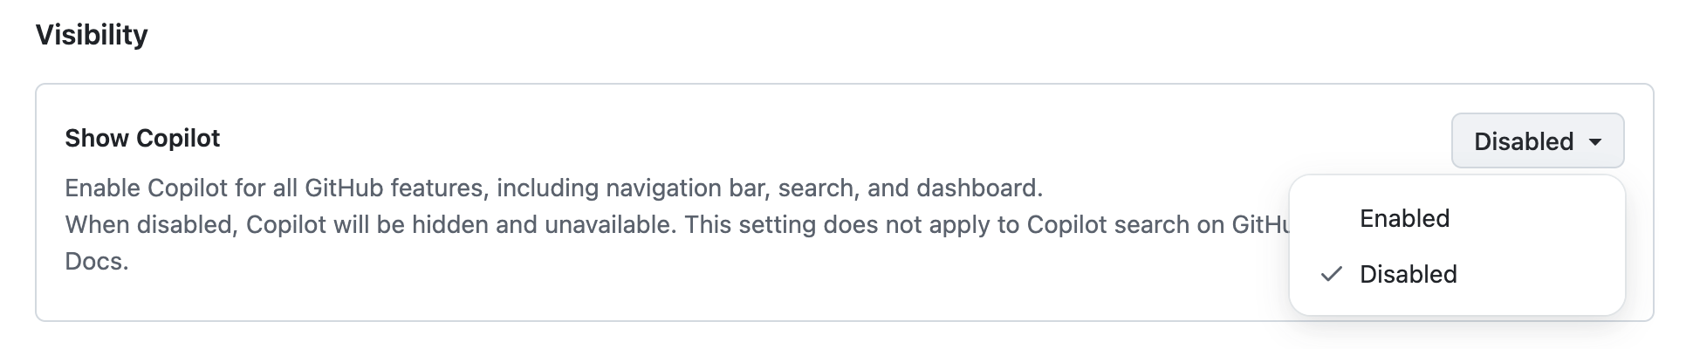Click the checkmark icon beside Disabled
1693x349 pixels.
click(x=1331, y=274)
